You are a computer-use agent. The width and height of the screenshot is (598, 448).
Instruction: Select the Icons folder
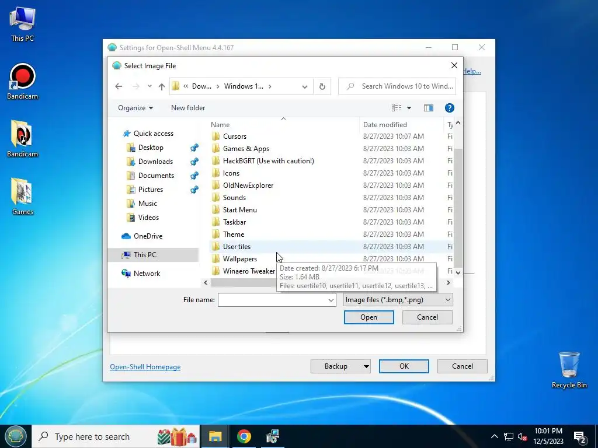[231, 173]
